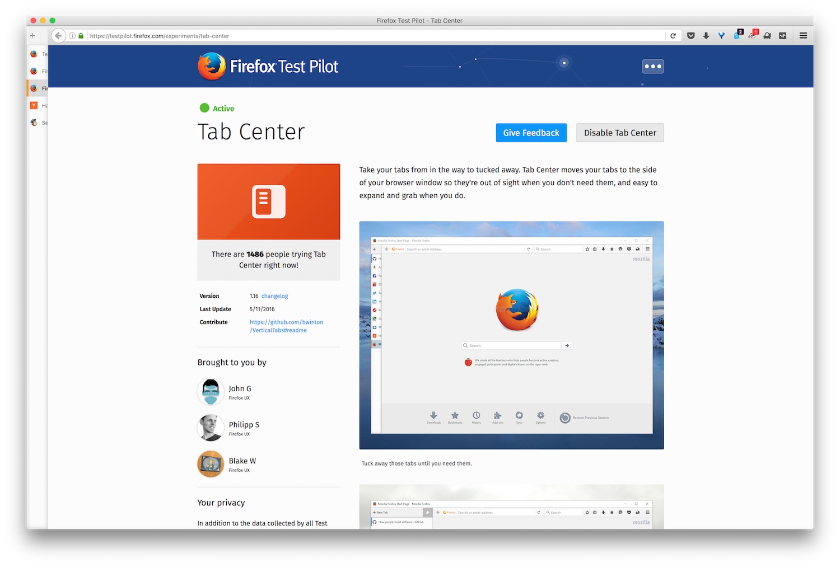Switch to the 'Te' Firefox side tab

pyautogui.click(x=39, y=54)
